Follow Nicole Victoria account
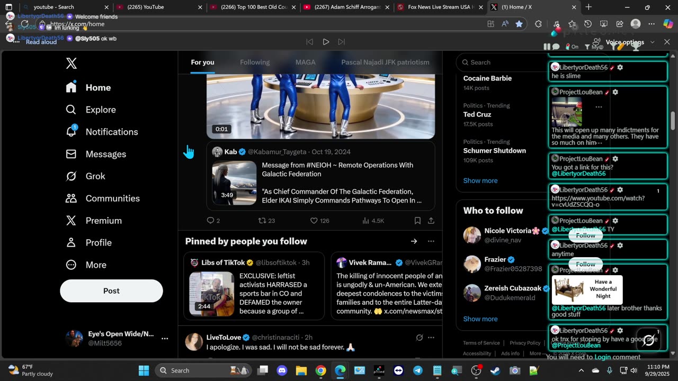Screen dimensions: 678x381 pos(585,235)
